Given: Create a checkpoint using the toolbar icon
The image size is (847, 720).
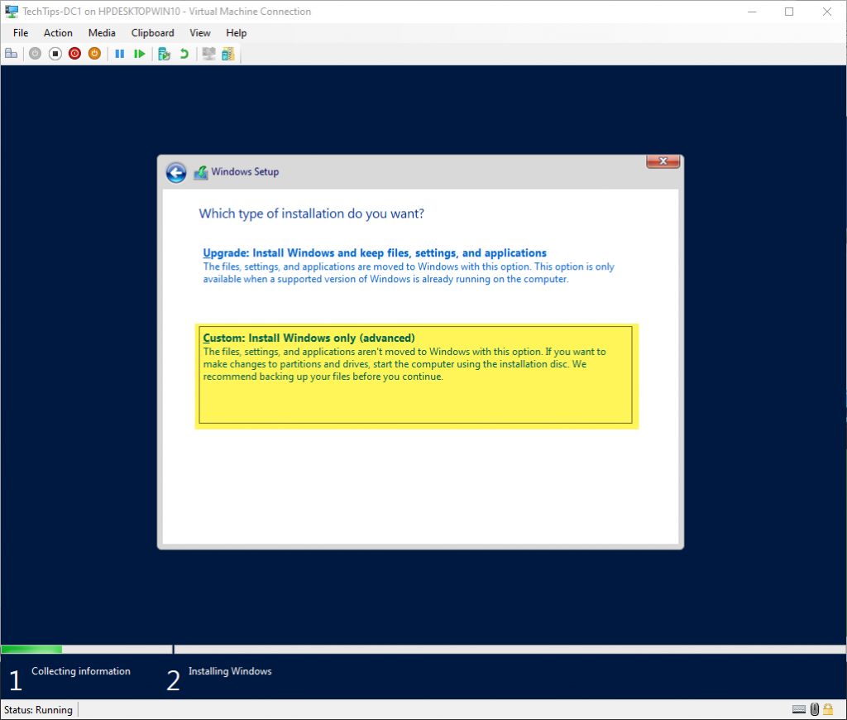Looking at the screenshot, I should click(x=165, y=54).
